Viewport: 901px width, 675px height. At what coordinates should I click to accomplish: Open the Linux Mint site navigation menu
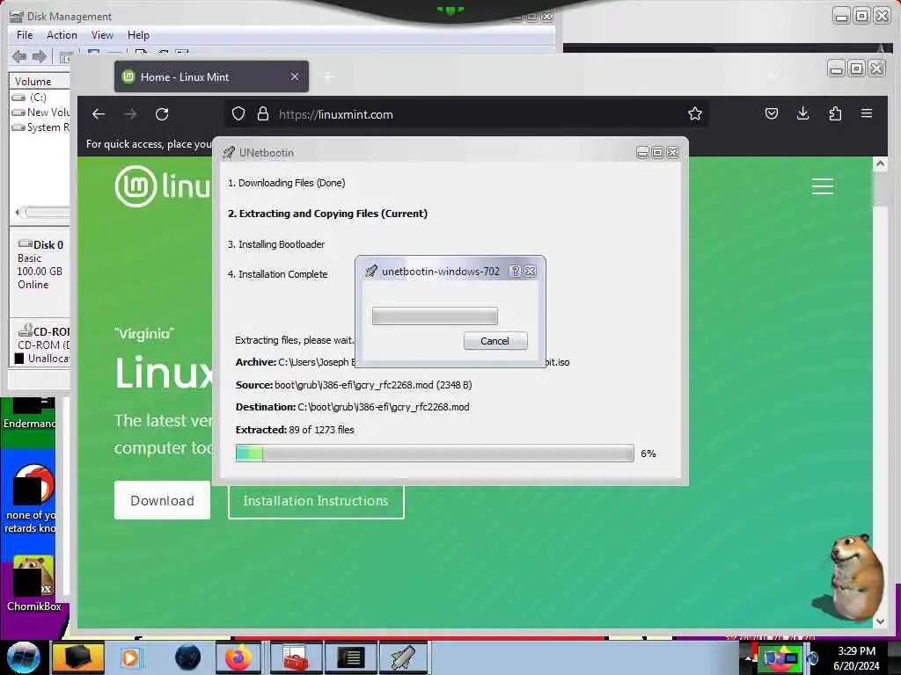(823, 186)
